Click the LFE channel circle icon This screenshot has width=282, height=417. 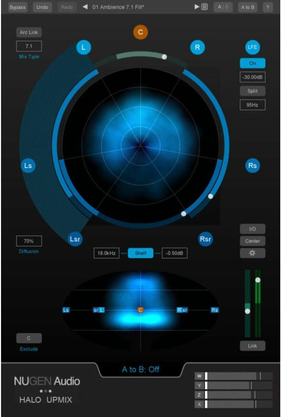point(252,48)
